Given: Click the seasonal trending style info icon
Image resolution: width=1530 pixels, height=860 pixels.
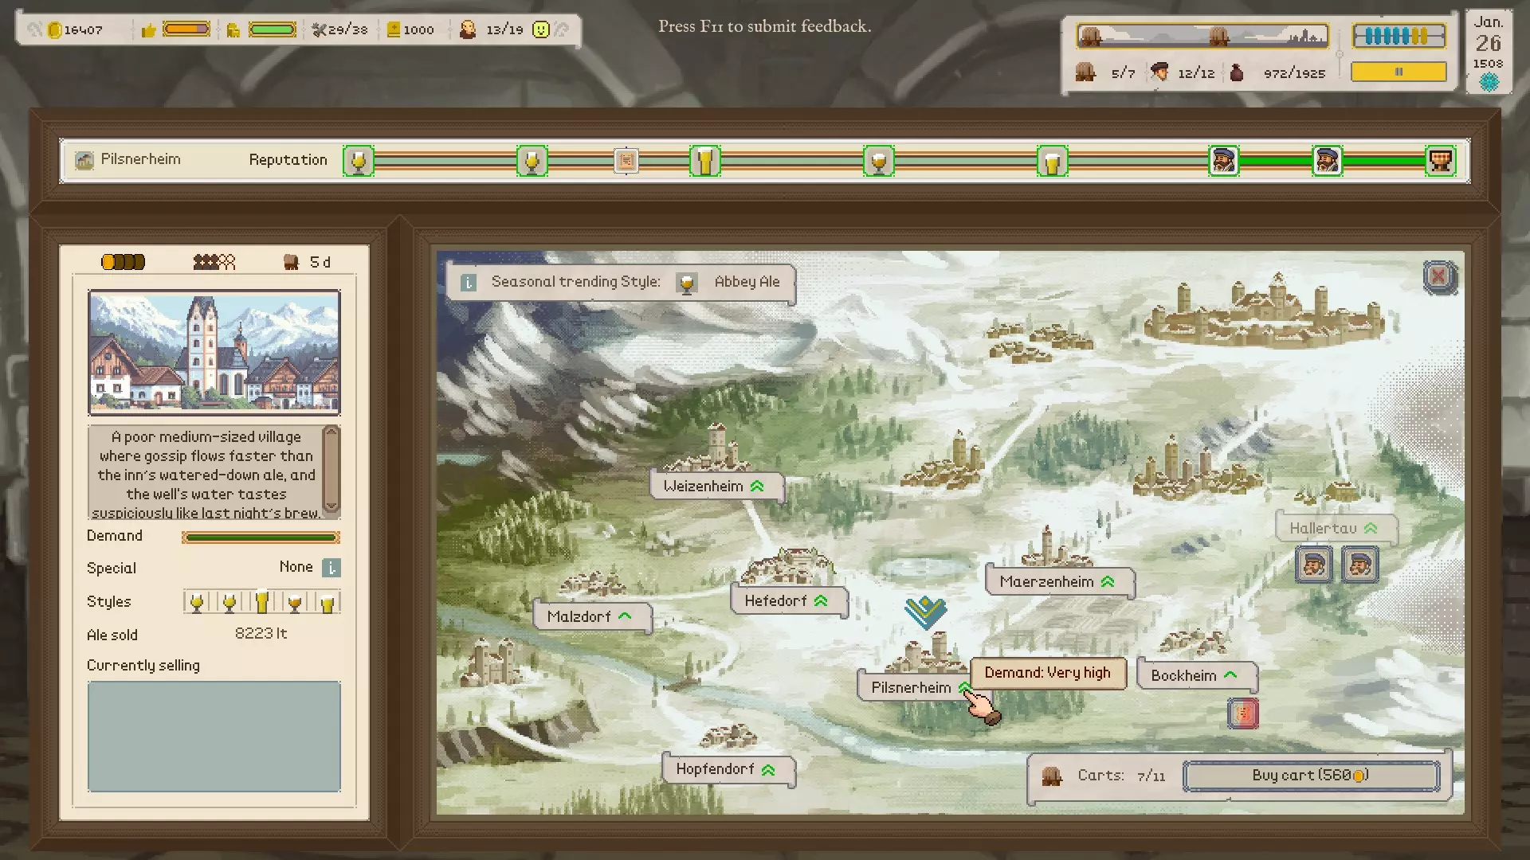Looking at the screenshot, I should tap(469, 283).
